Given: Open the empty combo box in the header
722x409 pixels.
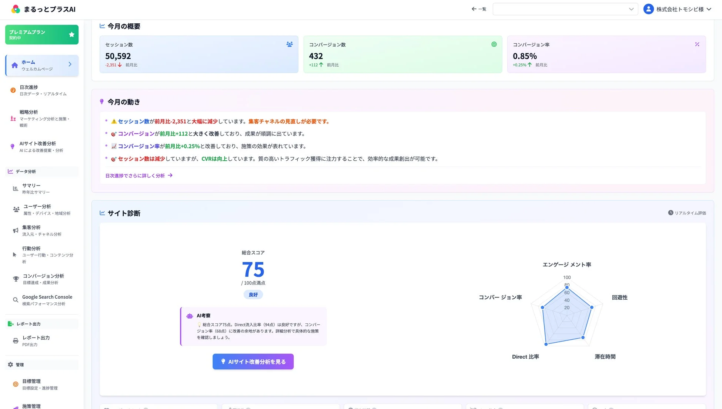Looking at the screenshot, I should [565, 9].
